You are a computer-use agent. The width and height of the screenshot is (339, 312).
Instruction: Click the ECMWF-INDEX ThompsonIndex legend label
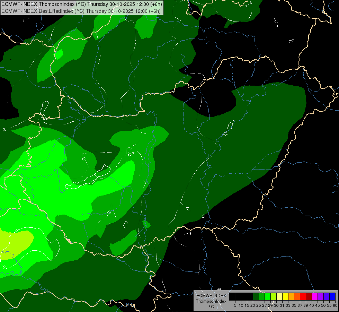pyautogui.click(x=211, y=298)
